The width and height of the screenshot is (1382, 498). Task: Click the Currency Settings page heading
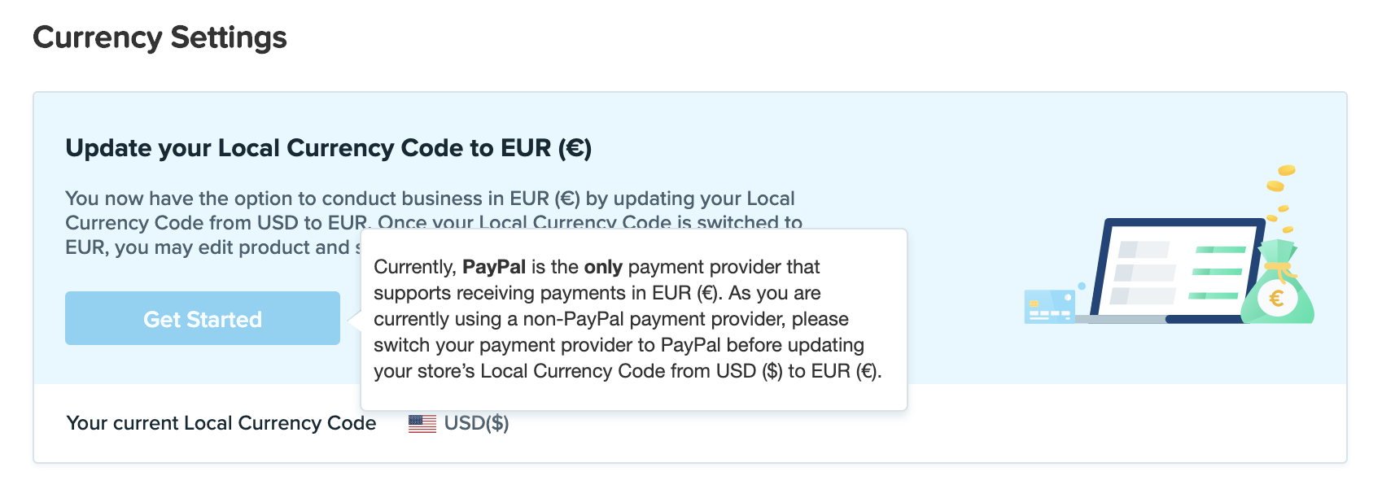click(160, 37)
